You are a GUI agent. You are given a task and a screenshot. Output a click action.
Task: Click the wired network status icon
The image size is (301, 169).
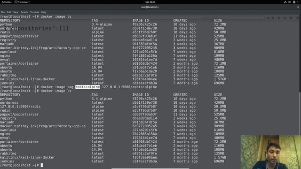pos(285,2)
